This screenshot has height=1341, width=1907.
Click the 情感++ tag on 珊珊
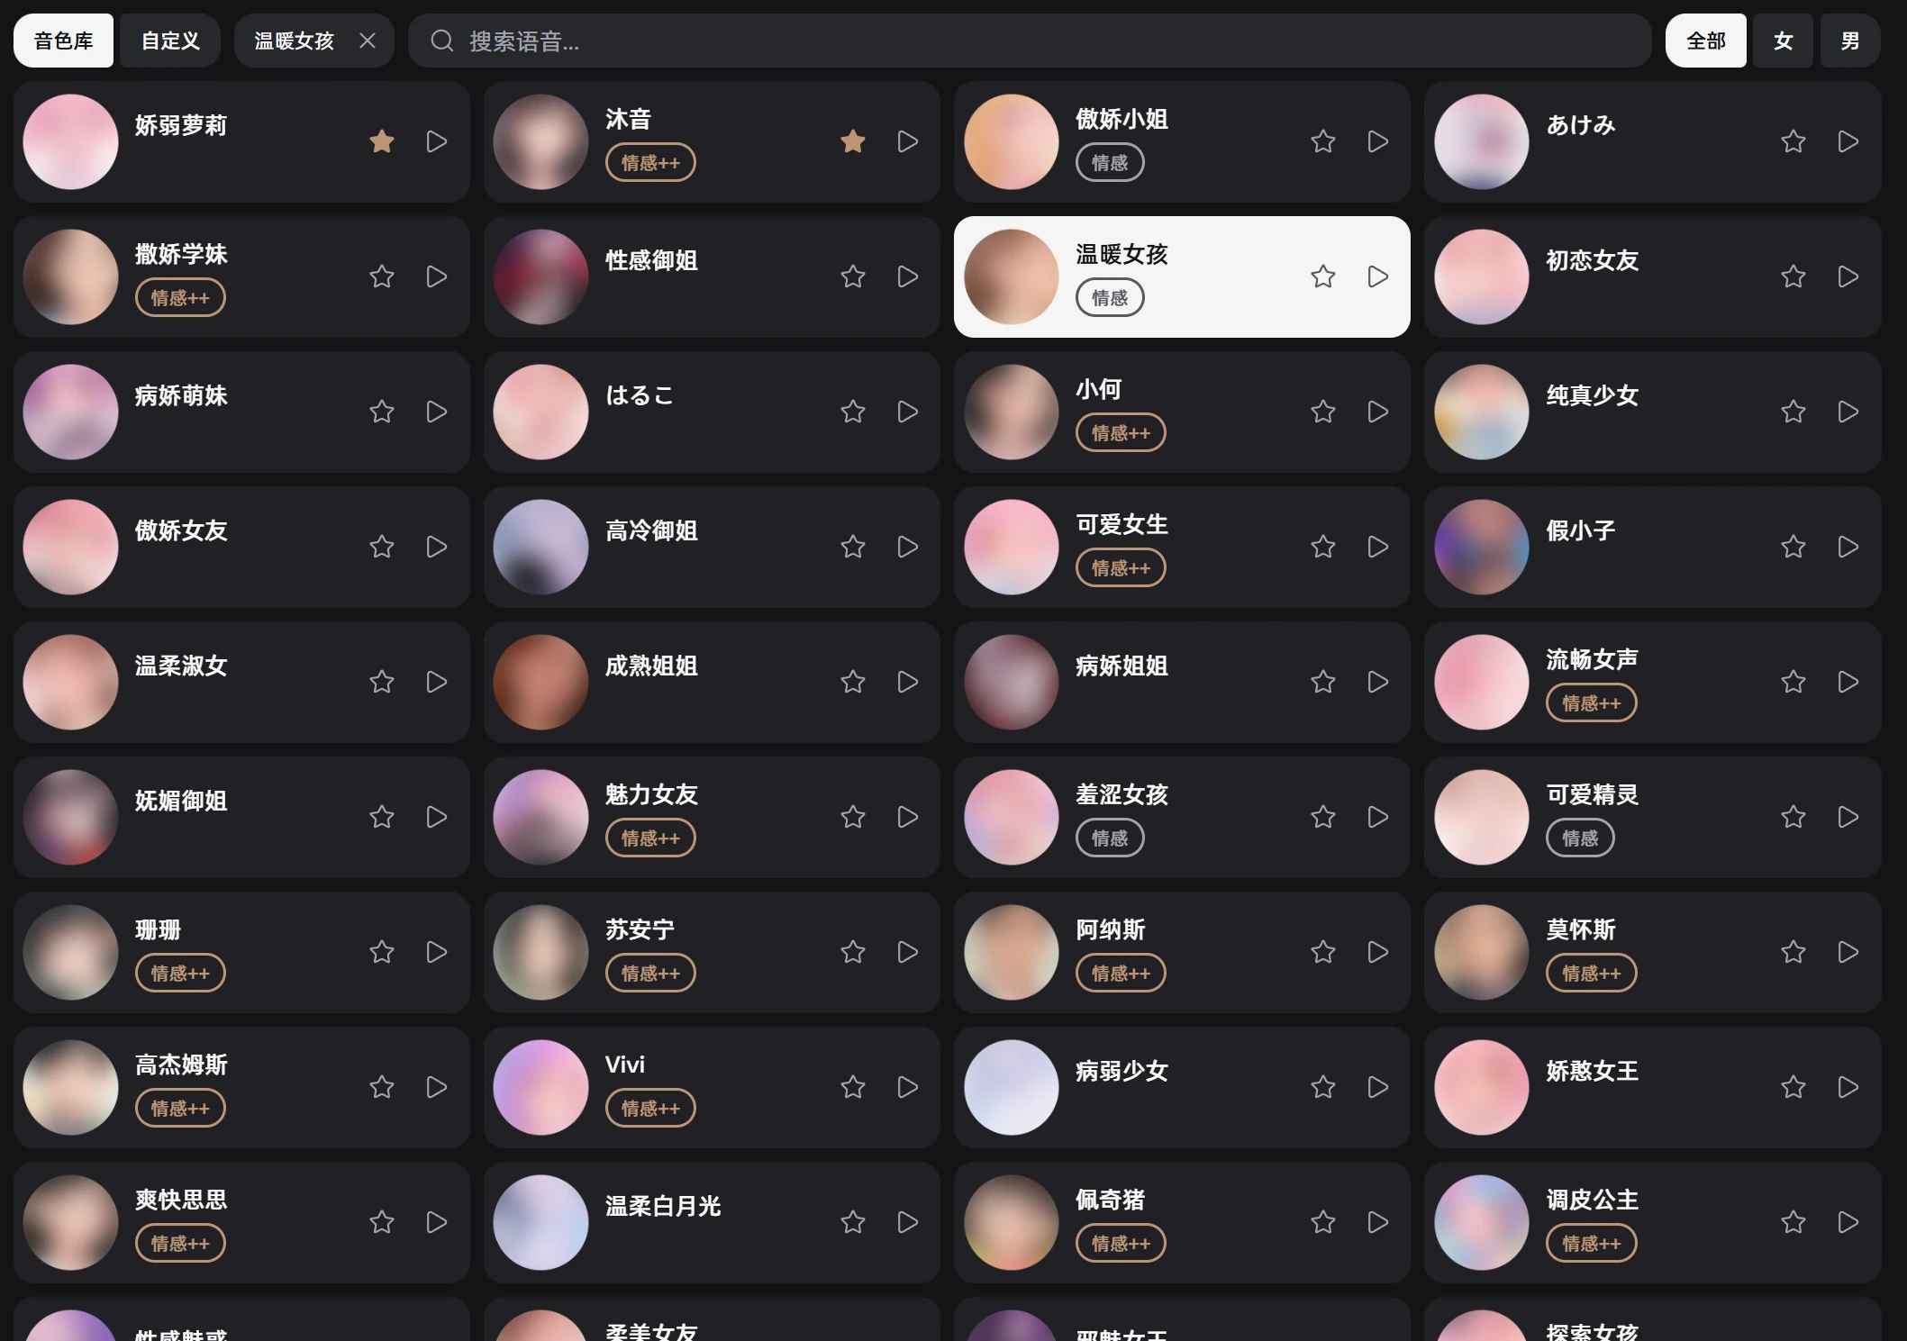click(180, 973)
